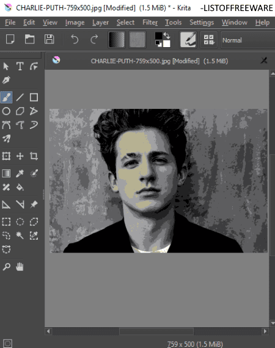Select the Freehand Brush tool
Screen dimensions: 275x348
coord(7,97)
